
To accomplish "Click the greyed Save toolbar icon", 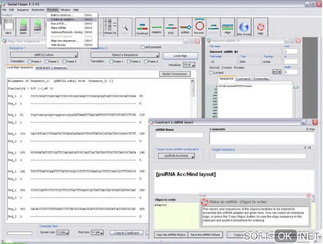I will pos(37,27).
